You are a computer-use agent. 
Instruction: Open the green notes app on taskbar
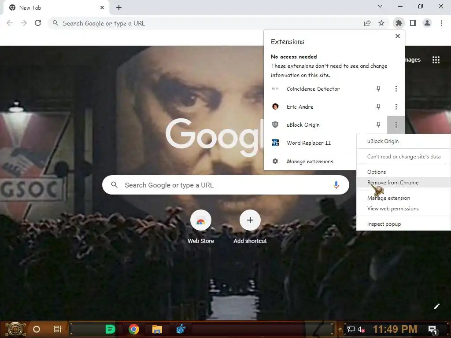pyautogui.click(x=110, y=329)
